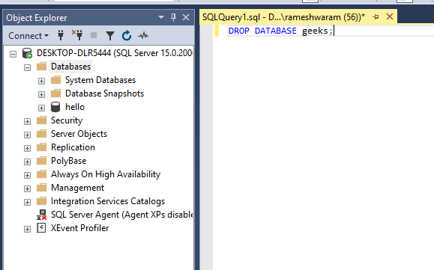Switch to SQLQuery1.sql tab

pos(283,17)
